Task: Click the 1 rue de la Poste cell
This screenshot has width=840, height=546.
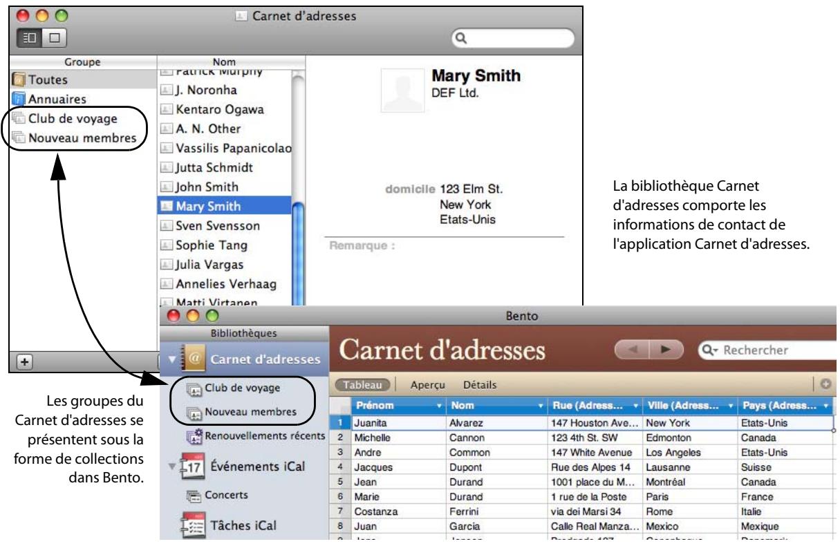Action: coord(594,496)
